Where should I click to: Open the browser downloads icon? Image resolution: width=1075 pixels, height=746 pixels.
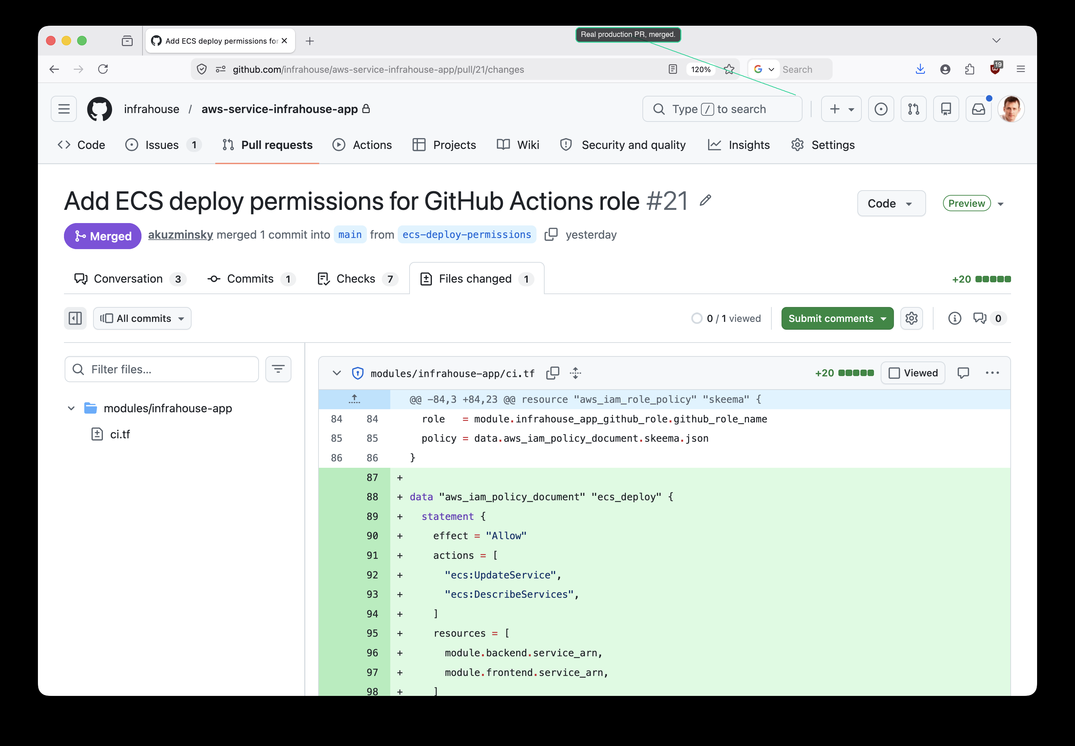(x=920, y=69)
